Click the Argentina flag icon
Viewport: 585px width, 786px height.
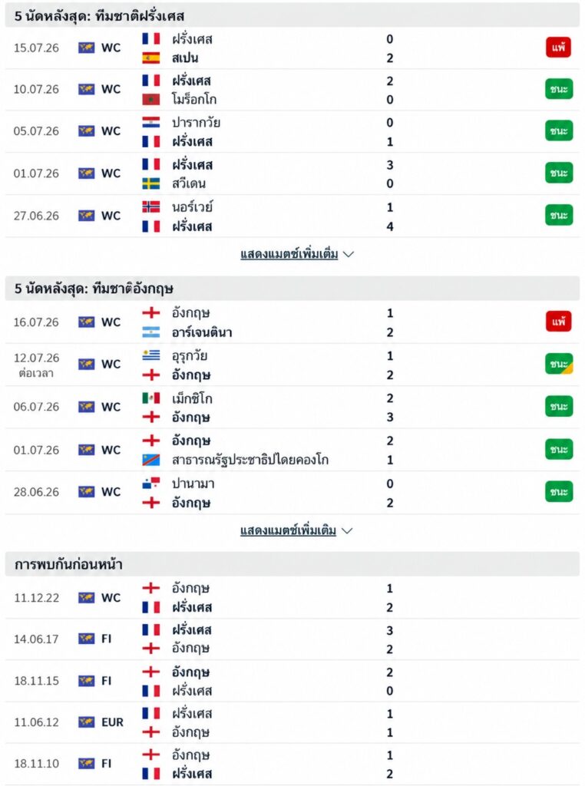point(151,332)
